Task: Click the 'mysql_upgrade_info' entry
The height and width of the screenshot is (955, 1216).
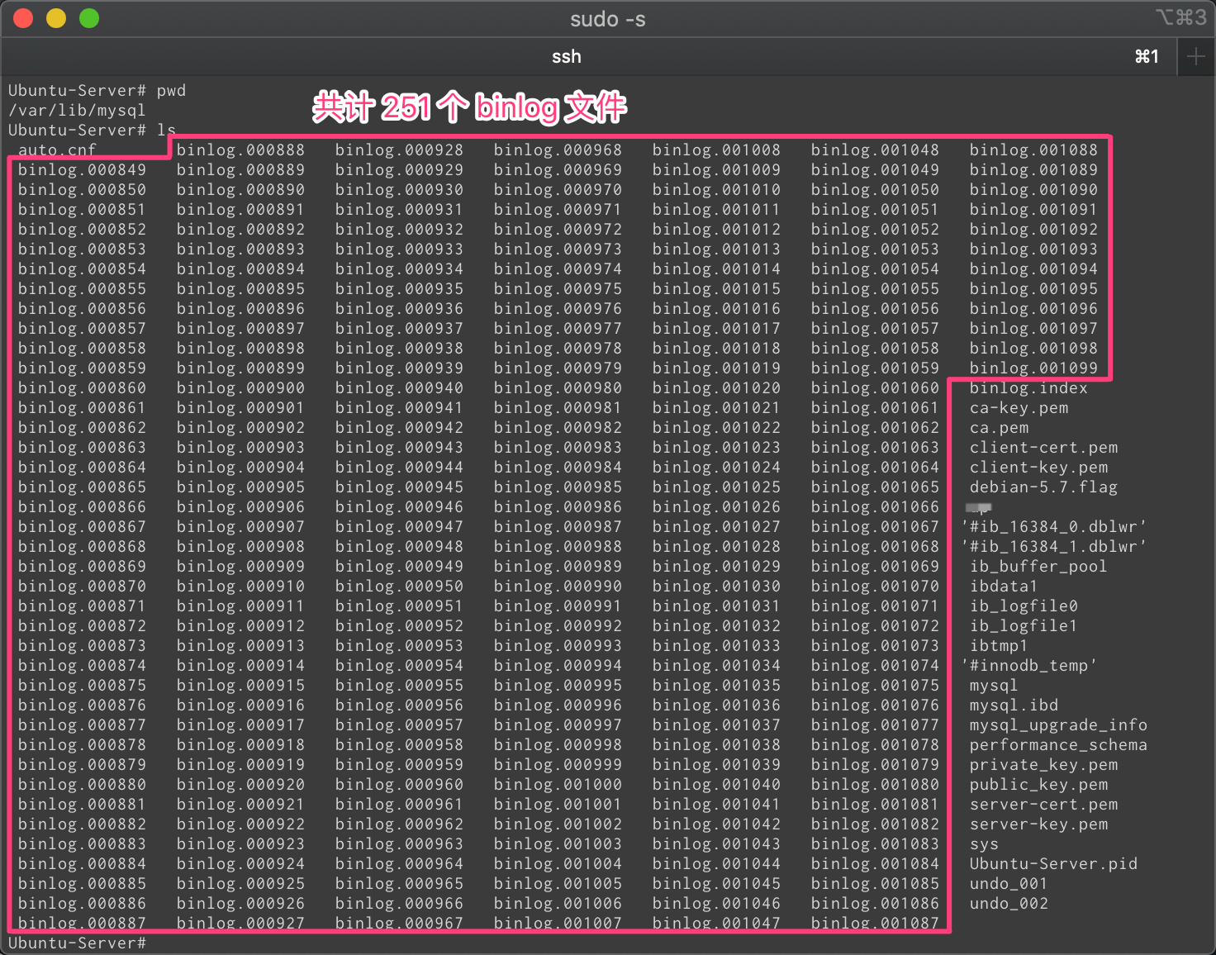Action: click(x=1058, y=725)
